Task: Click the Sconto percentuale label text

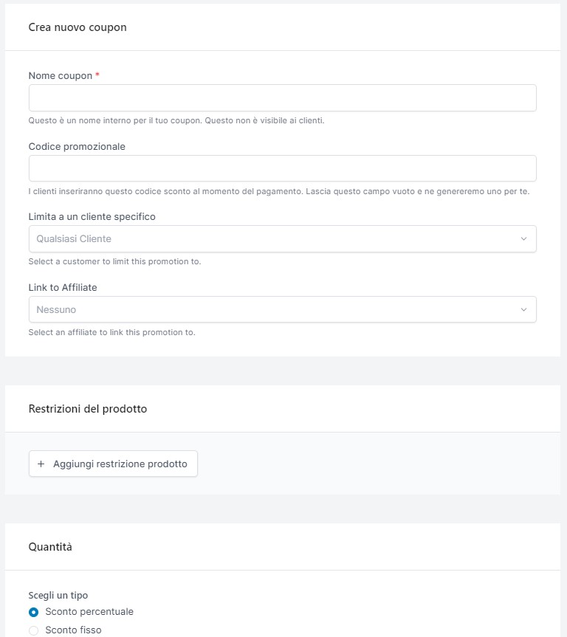Action: pyautogui.click(x=89, y=612)
